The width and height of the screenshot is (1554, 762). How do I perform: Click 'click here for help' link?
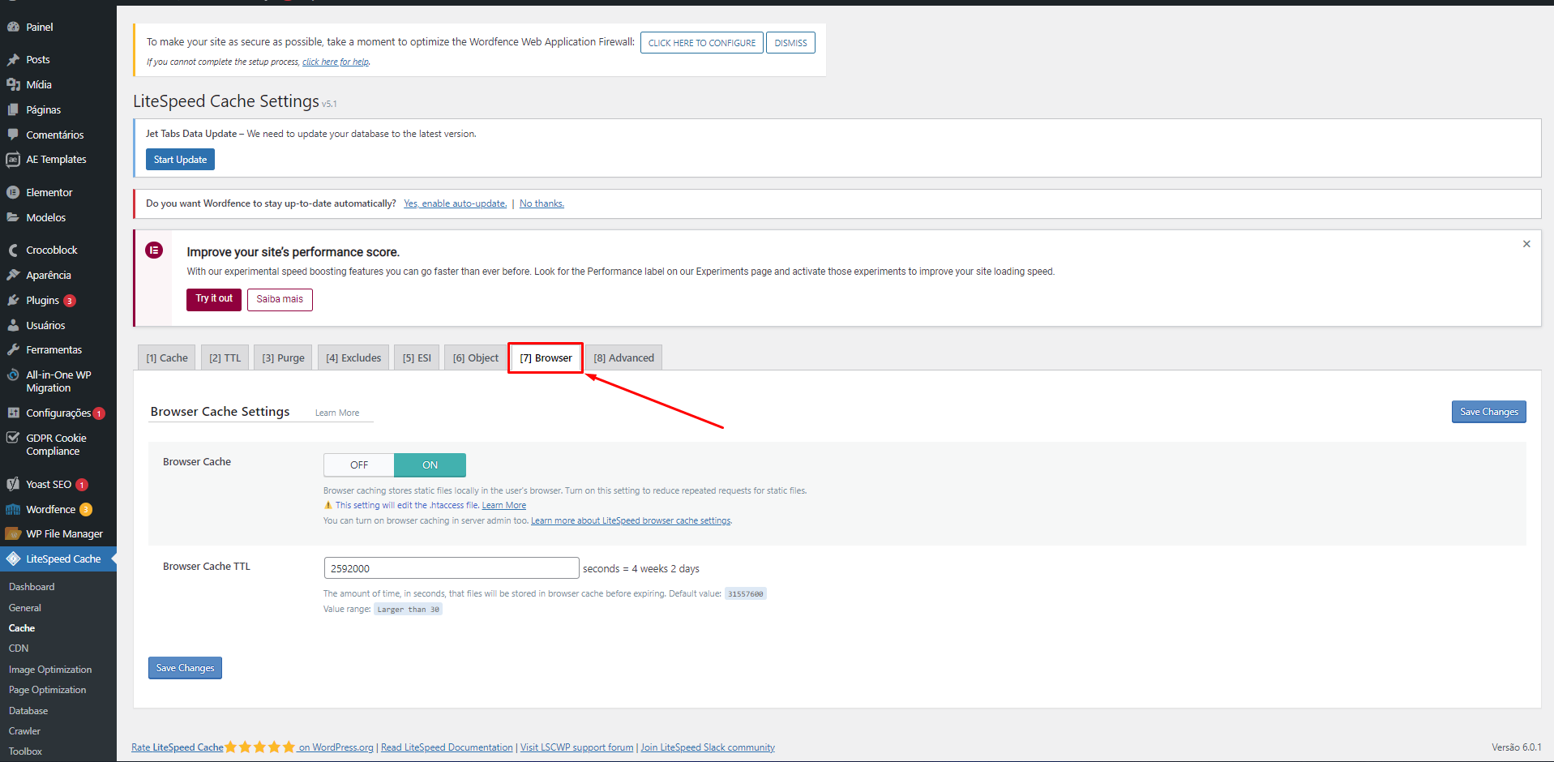[x=336, y=62]
